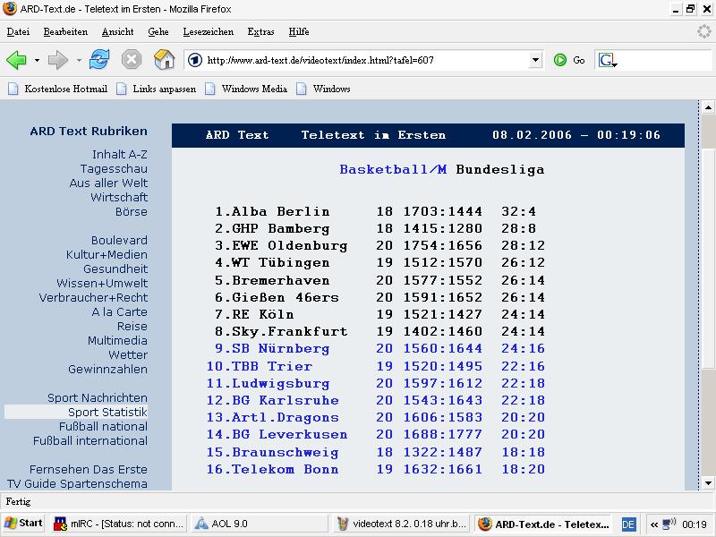The height and width of the screenshot is (537, 716).
Task: Click the Google search input field
Action: (665, 60)
